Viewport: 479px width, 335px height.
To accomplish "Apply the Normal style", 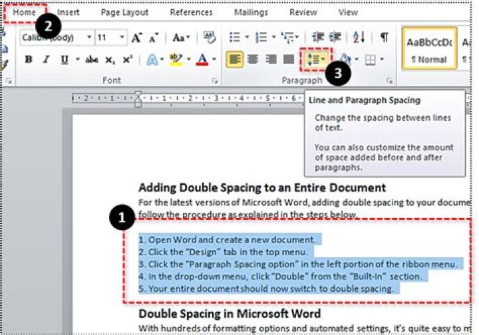I will coord(429,49).
